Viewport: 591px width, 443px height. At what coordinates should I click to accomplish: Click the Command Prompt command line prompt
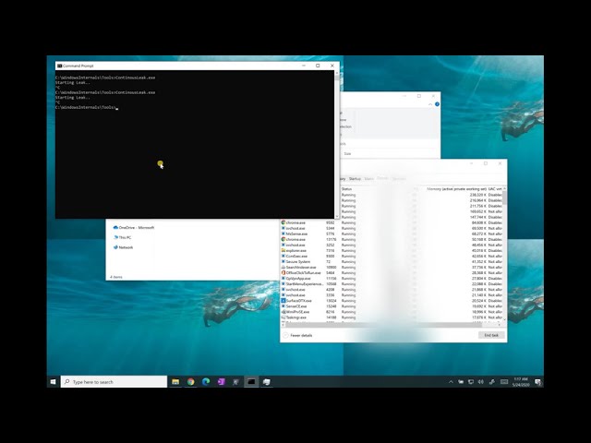coord(87,107)
